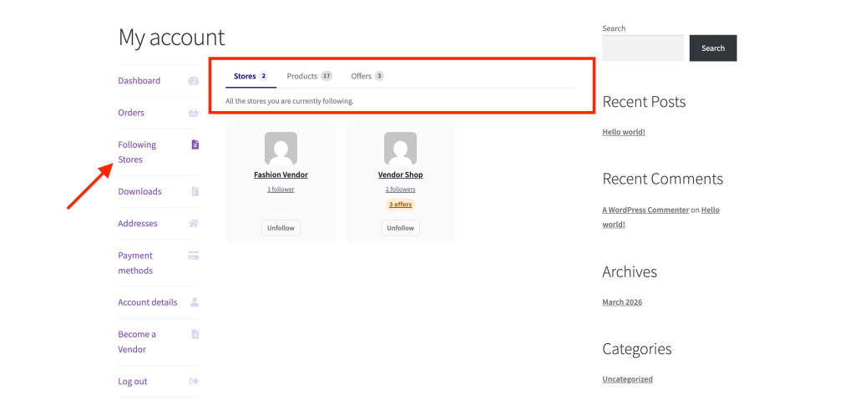Switch to the Products tab
Image resolution: width=855 pixels, height=410 pixels.
310,76
